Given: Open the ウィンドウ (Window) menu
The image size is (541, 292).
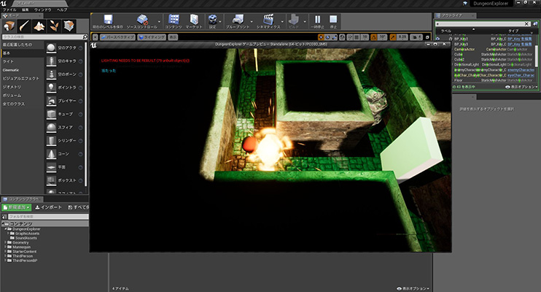Looking at the screenshot, I should click(x=42, y=9).
